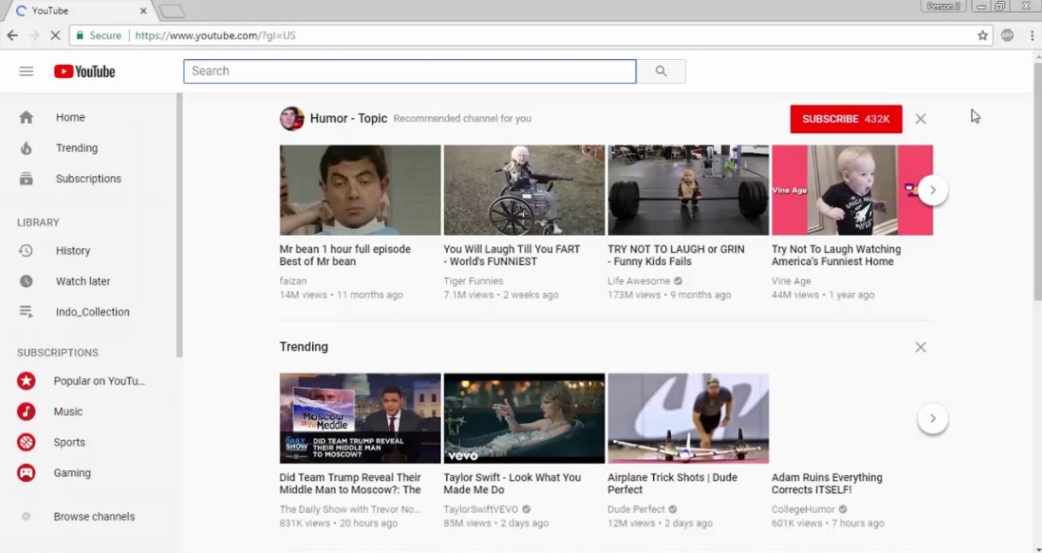Viewport: 1042px width, 553px height.
Task: Expand the Trending carousel with the next arrow
Action: point(932,418)
